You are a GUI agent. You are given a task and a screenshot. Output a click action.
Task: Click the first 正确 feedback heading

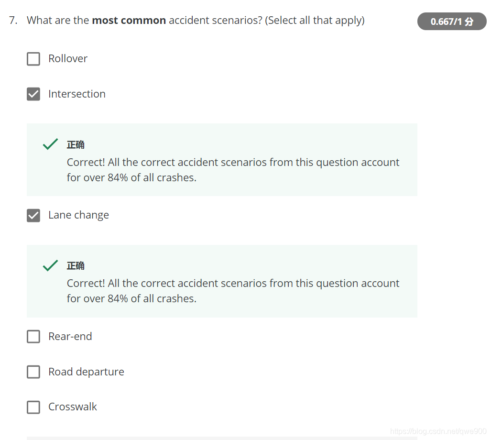[76, 145]
